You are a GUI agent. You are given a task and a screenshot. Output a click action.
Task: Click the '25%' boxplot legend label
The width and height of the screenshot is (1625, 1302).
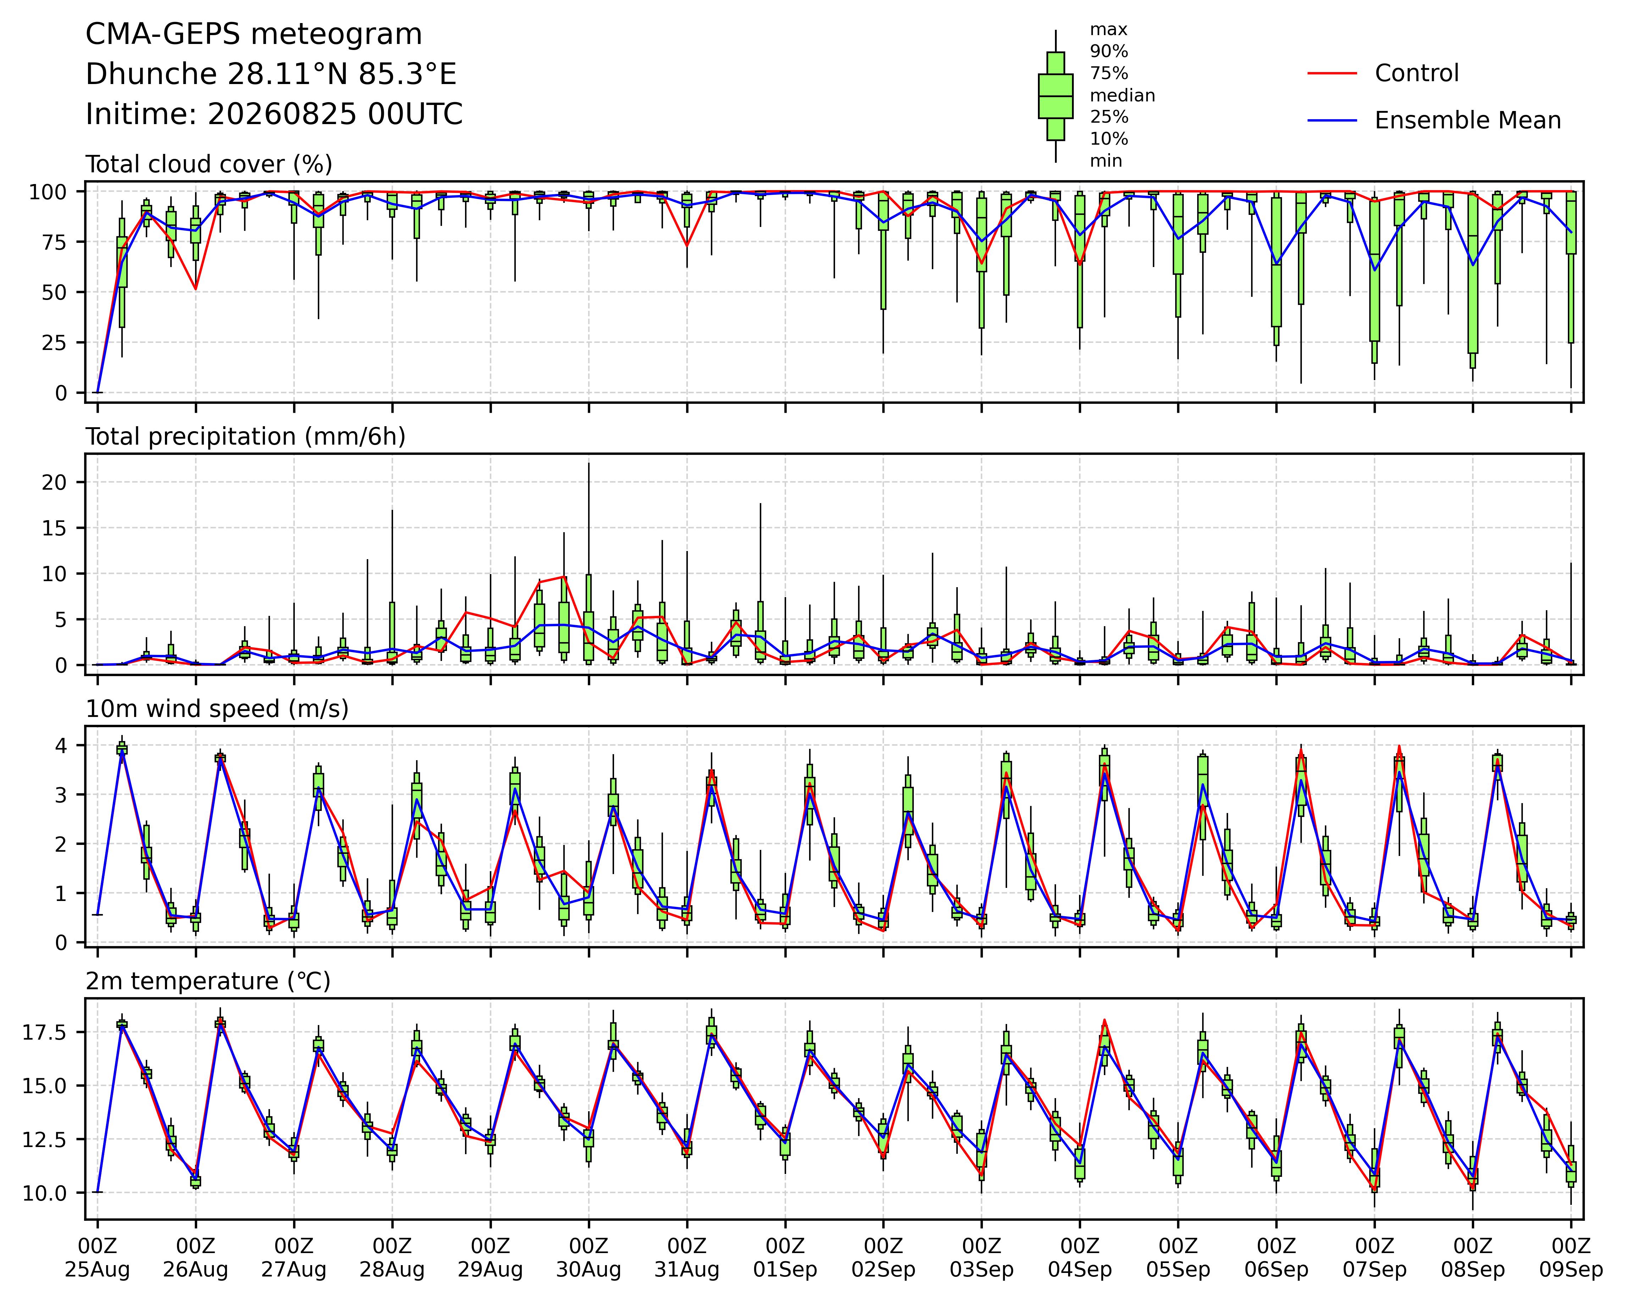pos(1109,118)
